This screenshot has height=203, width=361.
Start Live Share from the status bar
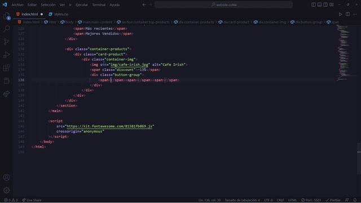pyautogui.click(x=32, y=200)
